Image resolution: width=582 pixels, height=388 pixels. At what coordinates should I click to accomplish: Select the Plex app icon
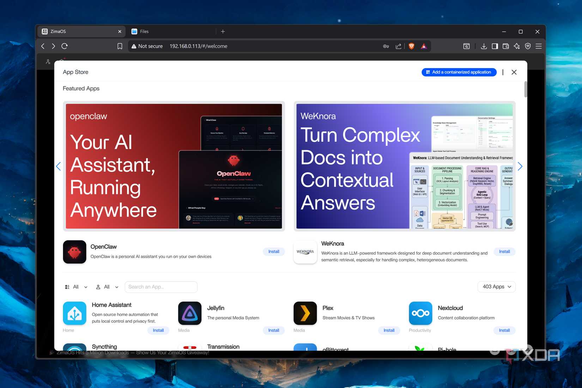[x=305, y=313]
